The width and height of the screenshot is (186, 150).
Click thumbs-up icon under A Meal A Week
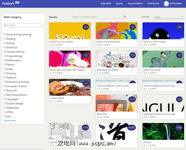pos(56,101)
